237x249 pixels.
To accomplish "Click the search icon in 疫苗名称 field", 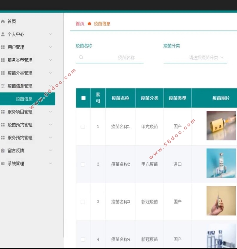I will 81,57.
